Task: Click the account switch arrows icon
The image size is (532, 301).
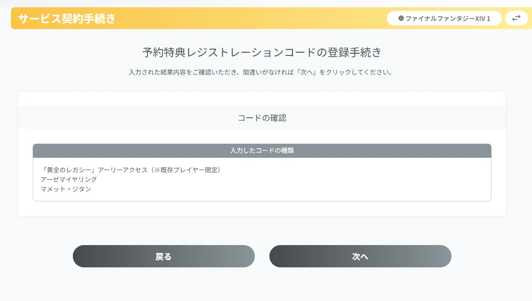Action: tap(516, 18)
